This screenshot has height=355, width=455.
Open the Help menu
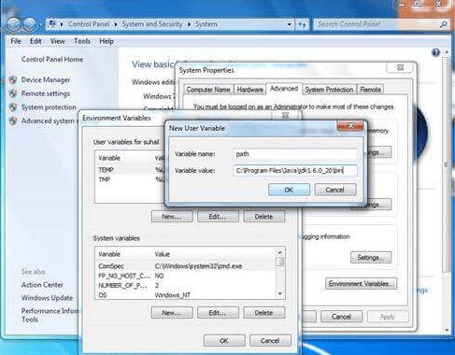tap(107, 41)
